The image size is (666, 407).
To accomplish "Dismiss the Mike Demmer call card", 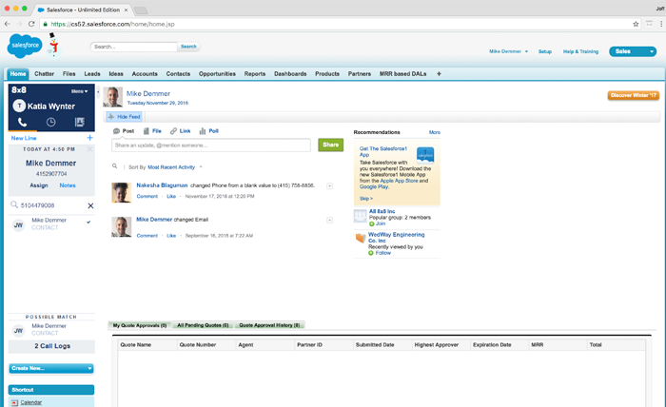I will point(90,149).
